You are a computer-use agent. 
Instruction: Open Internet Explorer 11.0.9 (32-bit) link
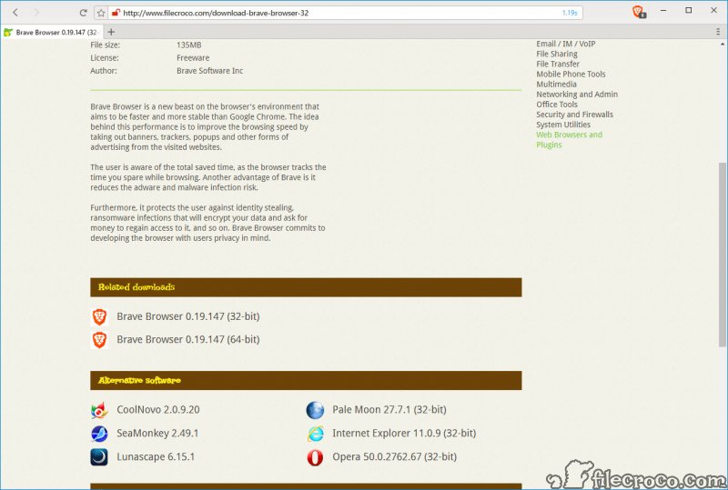point(404,434)
